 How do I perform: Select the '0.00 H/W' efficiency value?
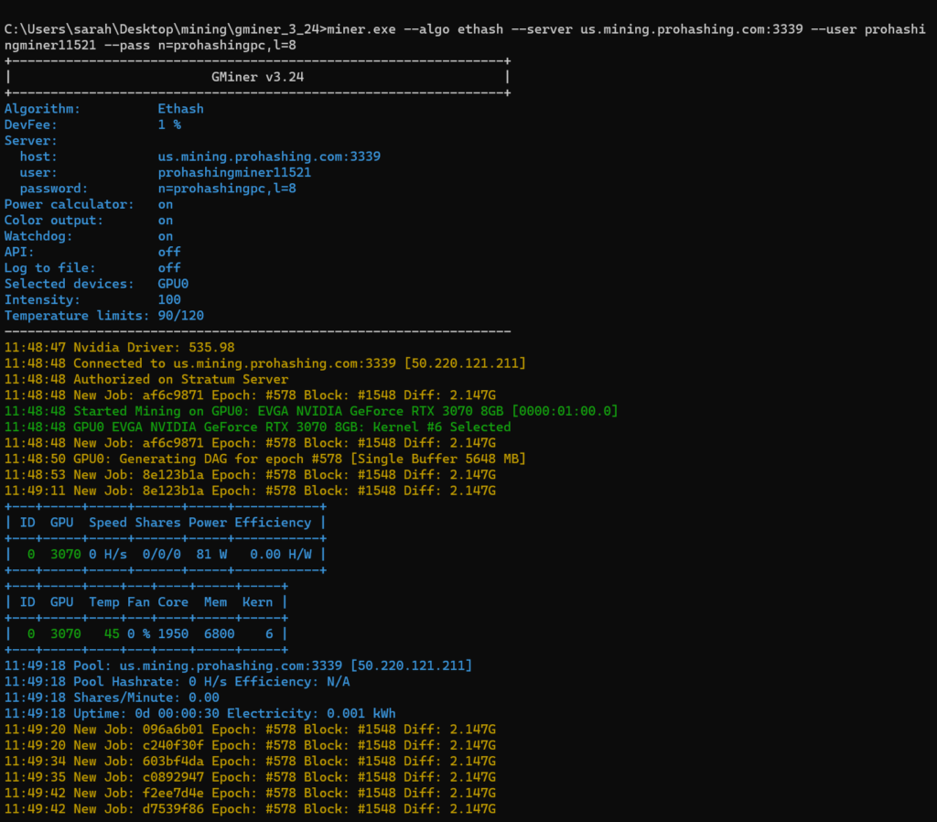tap(280, 554)
